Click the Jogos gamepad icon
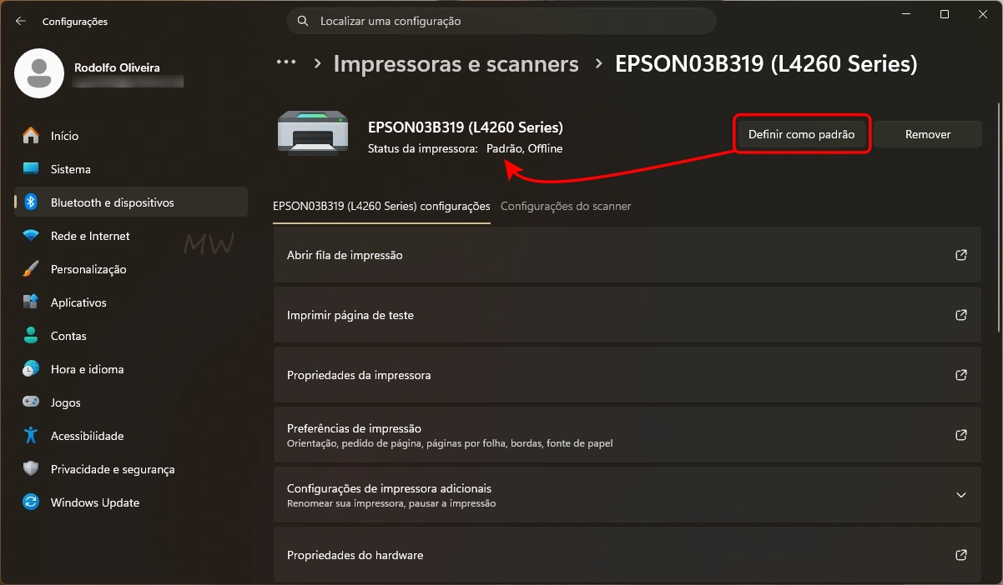1003x585 pixels. pyautogui.click(x=31, y=402)
